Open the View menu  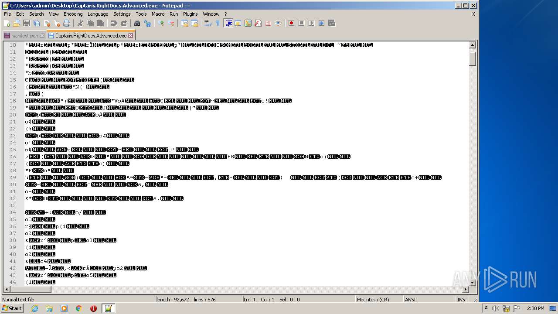click(54, 14)
